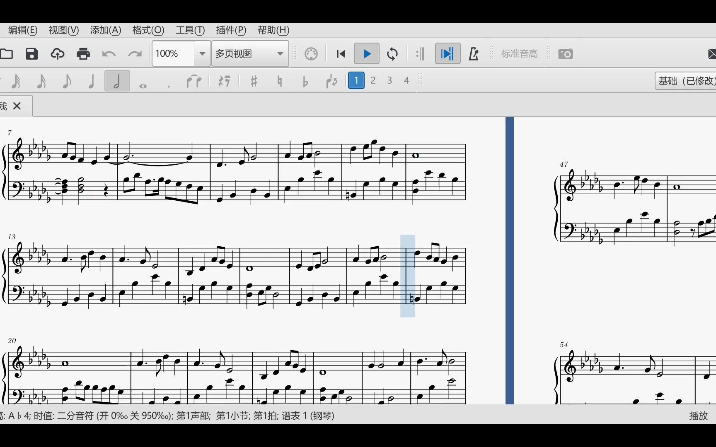Click the camera image capture icon

566,54
